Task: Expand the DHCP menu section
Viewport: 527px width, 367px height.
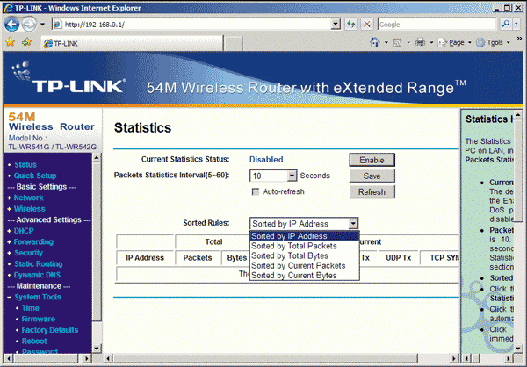Action: tap(24, 231)
